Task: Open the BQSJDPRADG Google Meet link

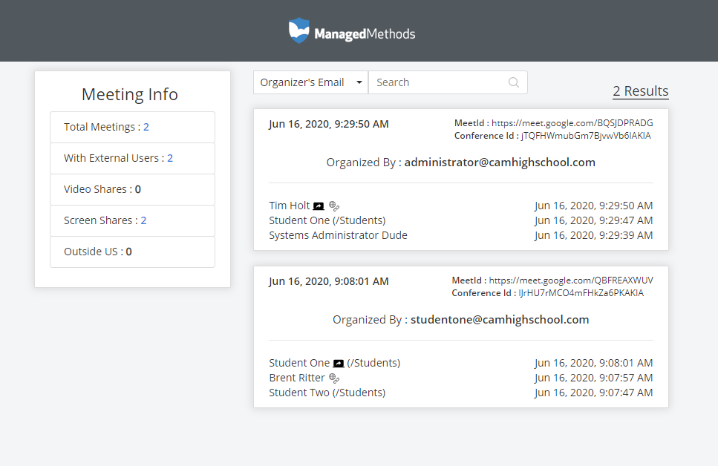Action: 572,123
